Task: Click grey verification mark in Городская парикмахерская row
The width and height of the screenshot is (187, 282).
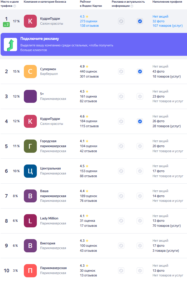Action: click(x=140, y=146)
